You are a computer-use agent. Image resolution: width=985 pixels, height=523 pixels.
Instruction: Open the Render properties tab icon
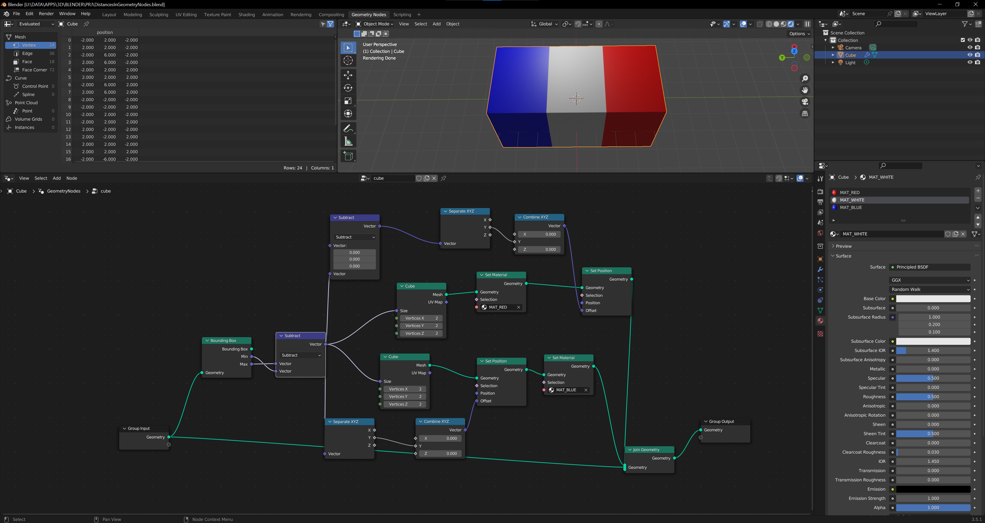tap(820, 192)
